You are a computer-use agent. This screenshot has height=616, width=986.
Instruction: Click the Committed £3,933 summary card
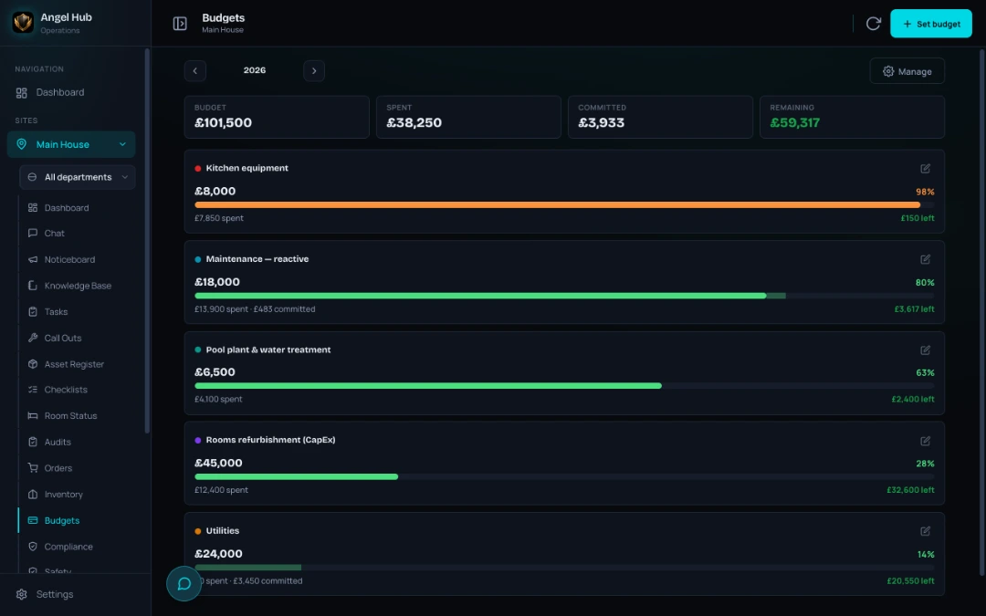pos(660,117)
